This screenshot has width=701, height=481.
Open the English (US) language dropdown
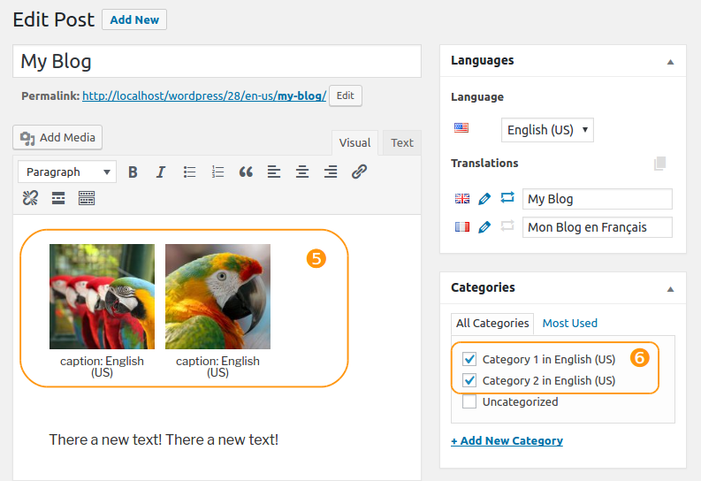pos(547,130)
